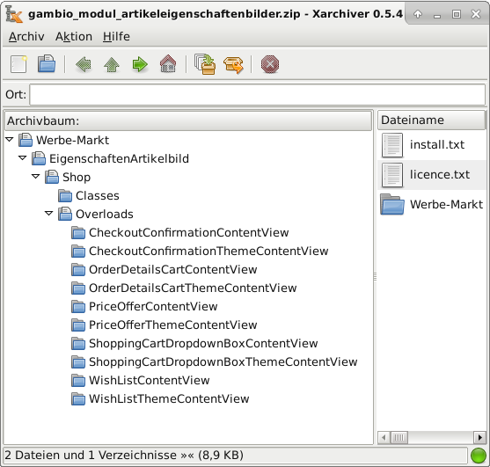
Task: Go to archive root via home icon
Action: pyautogui.click(x=168, y=64)
